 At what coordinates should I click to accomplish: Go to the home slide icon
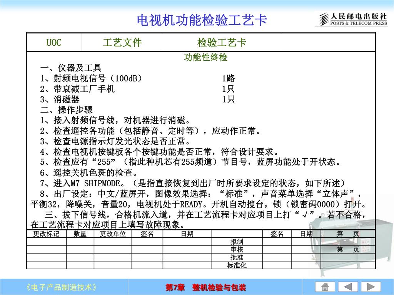tap(325, 287)
